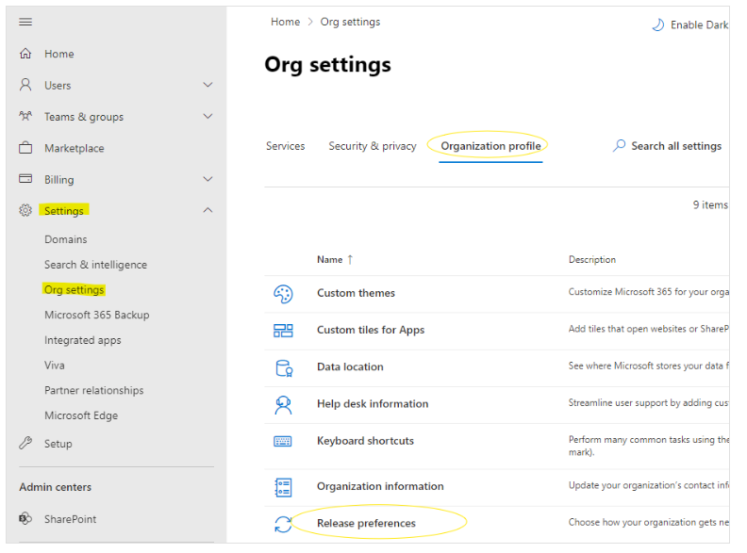Collapse the Settings section chevron
This screenshot has width=747, height=553.
(207, 210)
